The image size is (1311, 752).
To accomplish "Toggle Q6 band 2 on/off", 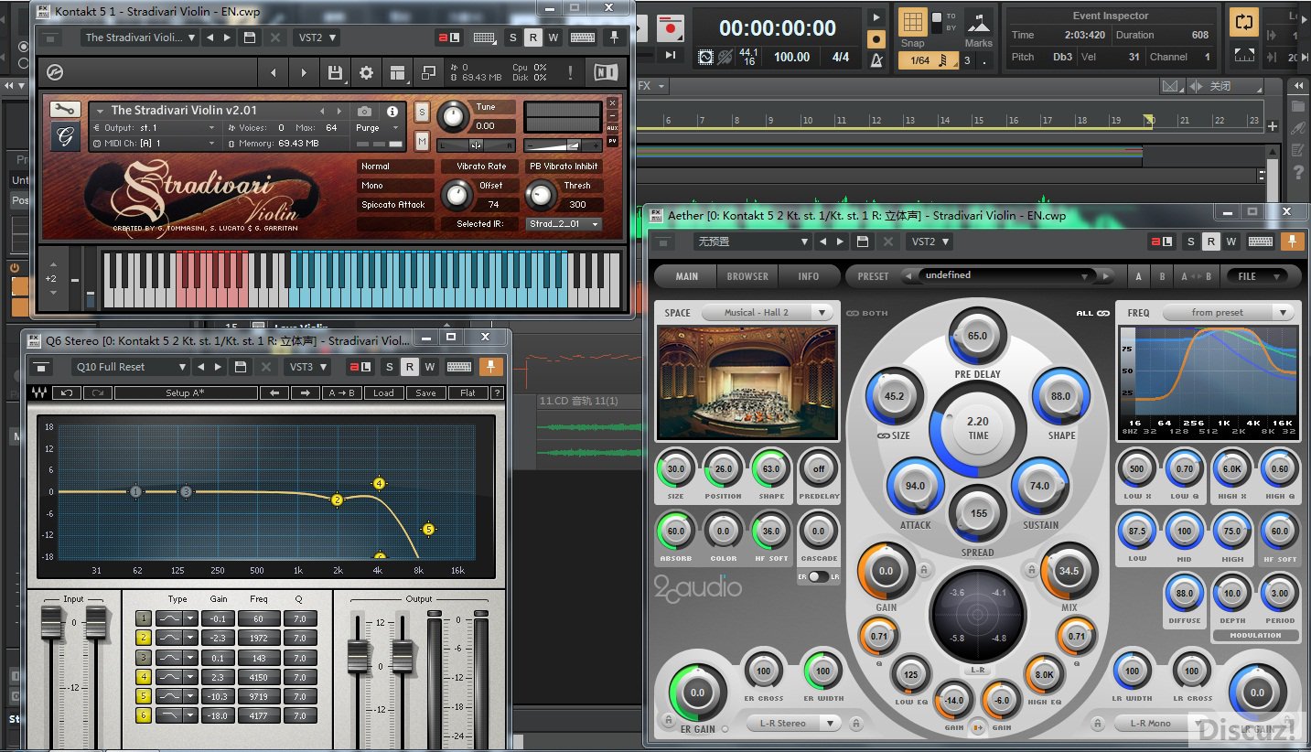I will point(144,639).
